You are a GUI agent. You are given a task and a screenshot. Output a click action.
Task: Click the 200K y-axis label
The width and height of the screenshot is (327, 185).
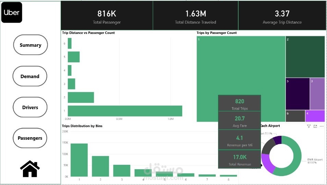coord(65,132)
